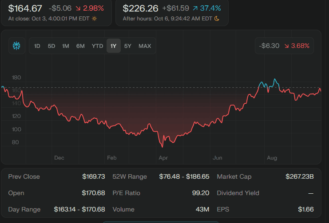
Task: Click the chart line's lowest point near April
Action: (162, 147)
